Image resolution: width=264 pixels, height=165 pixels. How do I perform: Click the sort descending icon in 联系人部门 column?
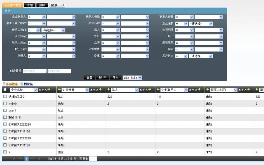click(x=242, y=90)
